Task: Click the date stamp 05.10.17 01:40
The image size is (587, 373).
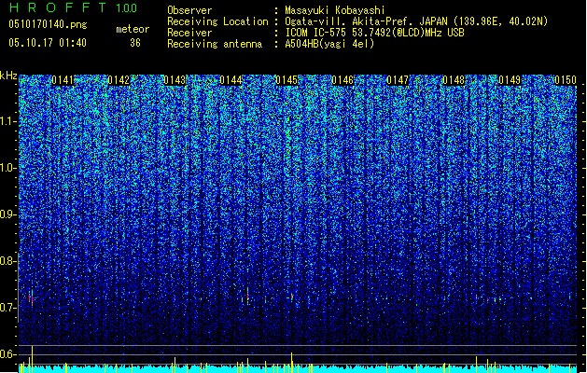Action: (48, 43)
